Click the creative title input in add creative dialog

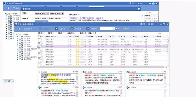[x=51, y=19]
